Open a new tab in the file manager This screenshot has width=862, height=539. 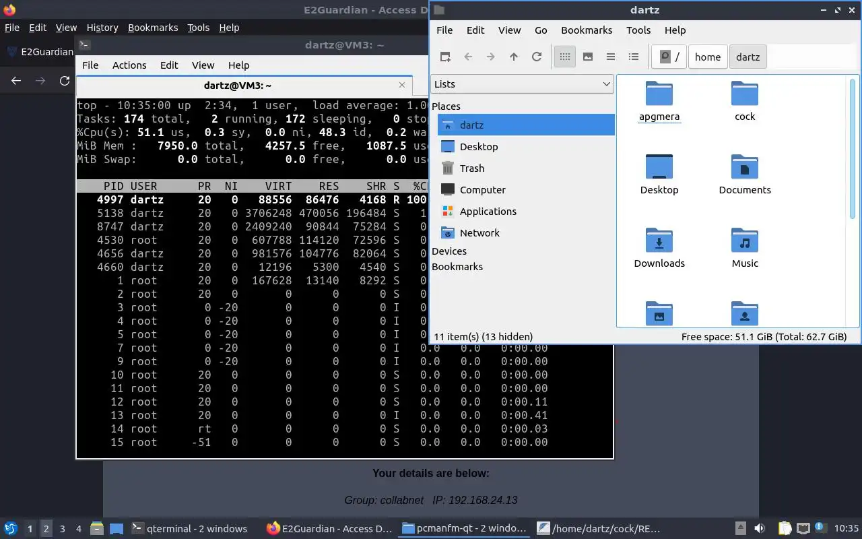point(445,57)
